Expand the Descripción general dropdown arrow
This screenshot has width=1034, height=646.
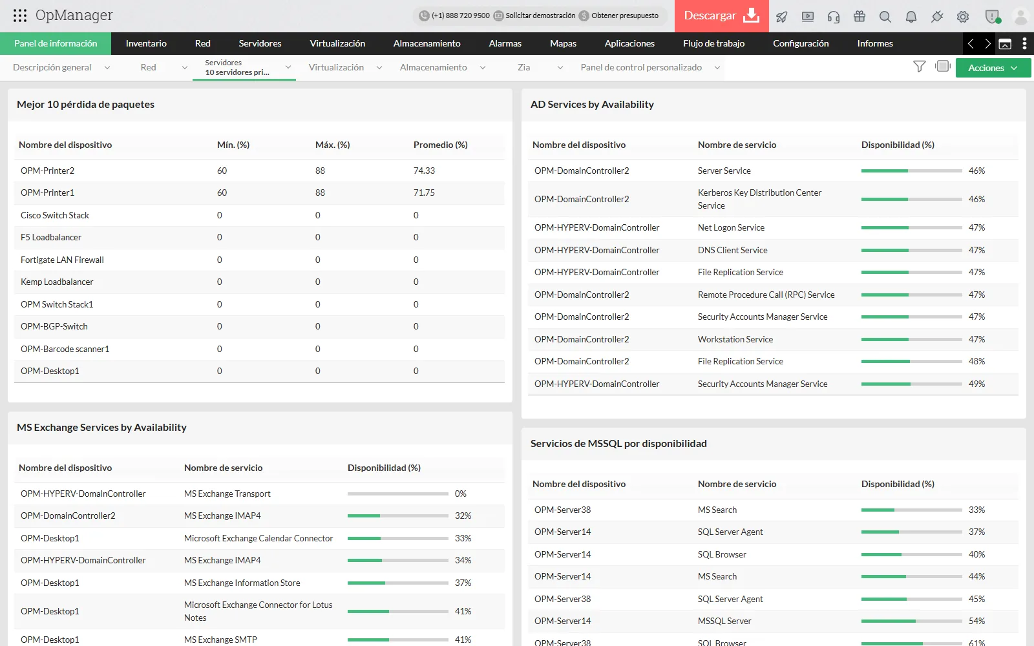pyautogui.click(x=107, y=67)
